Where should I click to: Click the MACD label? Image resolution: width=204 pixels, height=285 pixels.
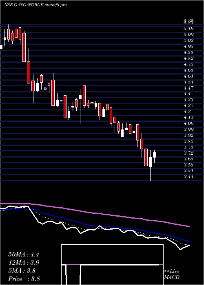(x=172, y=277)
